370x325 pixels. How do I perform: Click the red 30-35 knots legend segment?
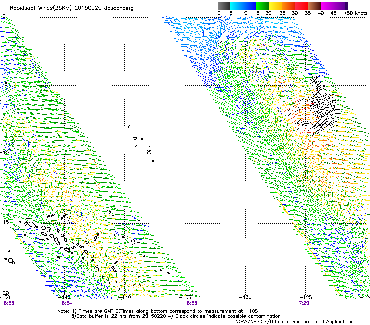pyautogui.click(x=302, y=6)
